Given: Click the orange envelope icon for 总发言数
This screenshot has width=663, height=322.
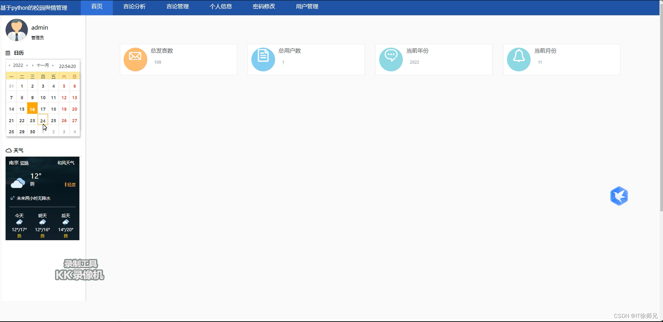Looking at the screenshot, I should click(x=135, y=59).
